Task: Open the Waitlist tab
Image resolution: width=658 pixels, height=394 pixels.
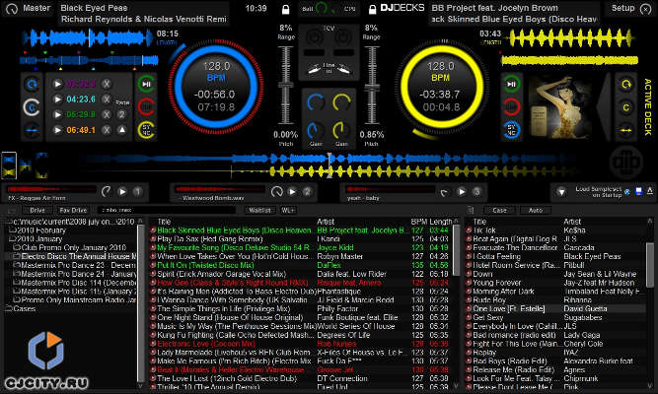Action: 259,210
